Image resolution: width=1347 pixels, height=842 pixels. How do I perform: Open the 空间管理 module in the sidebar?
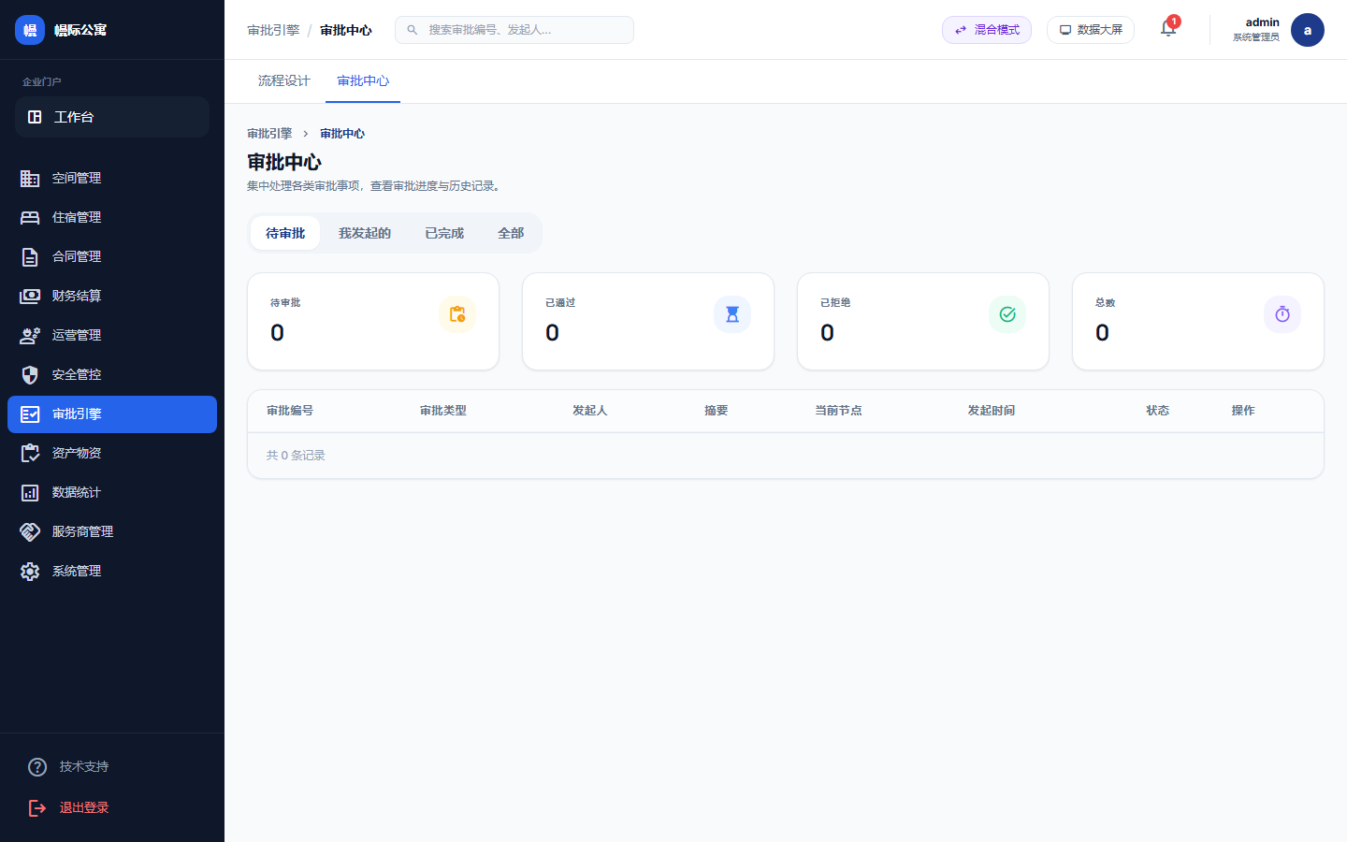77,178
